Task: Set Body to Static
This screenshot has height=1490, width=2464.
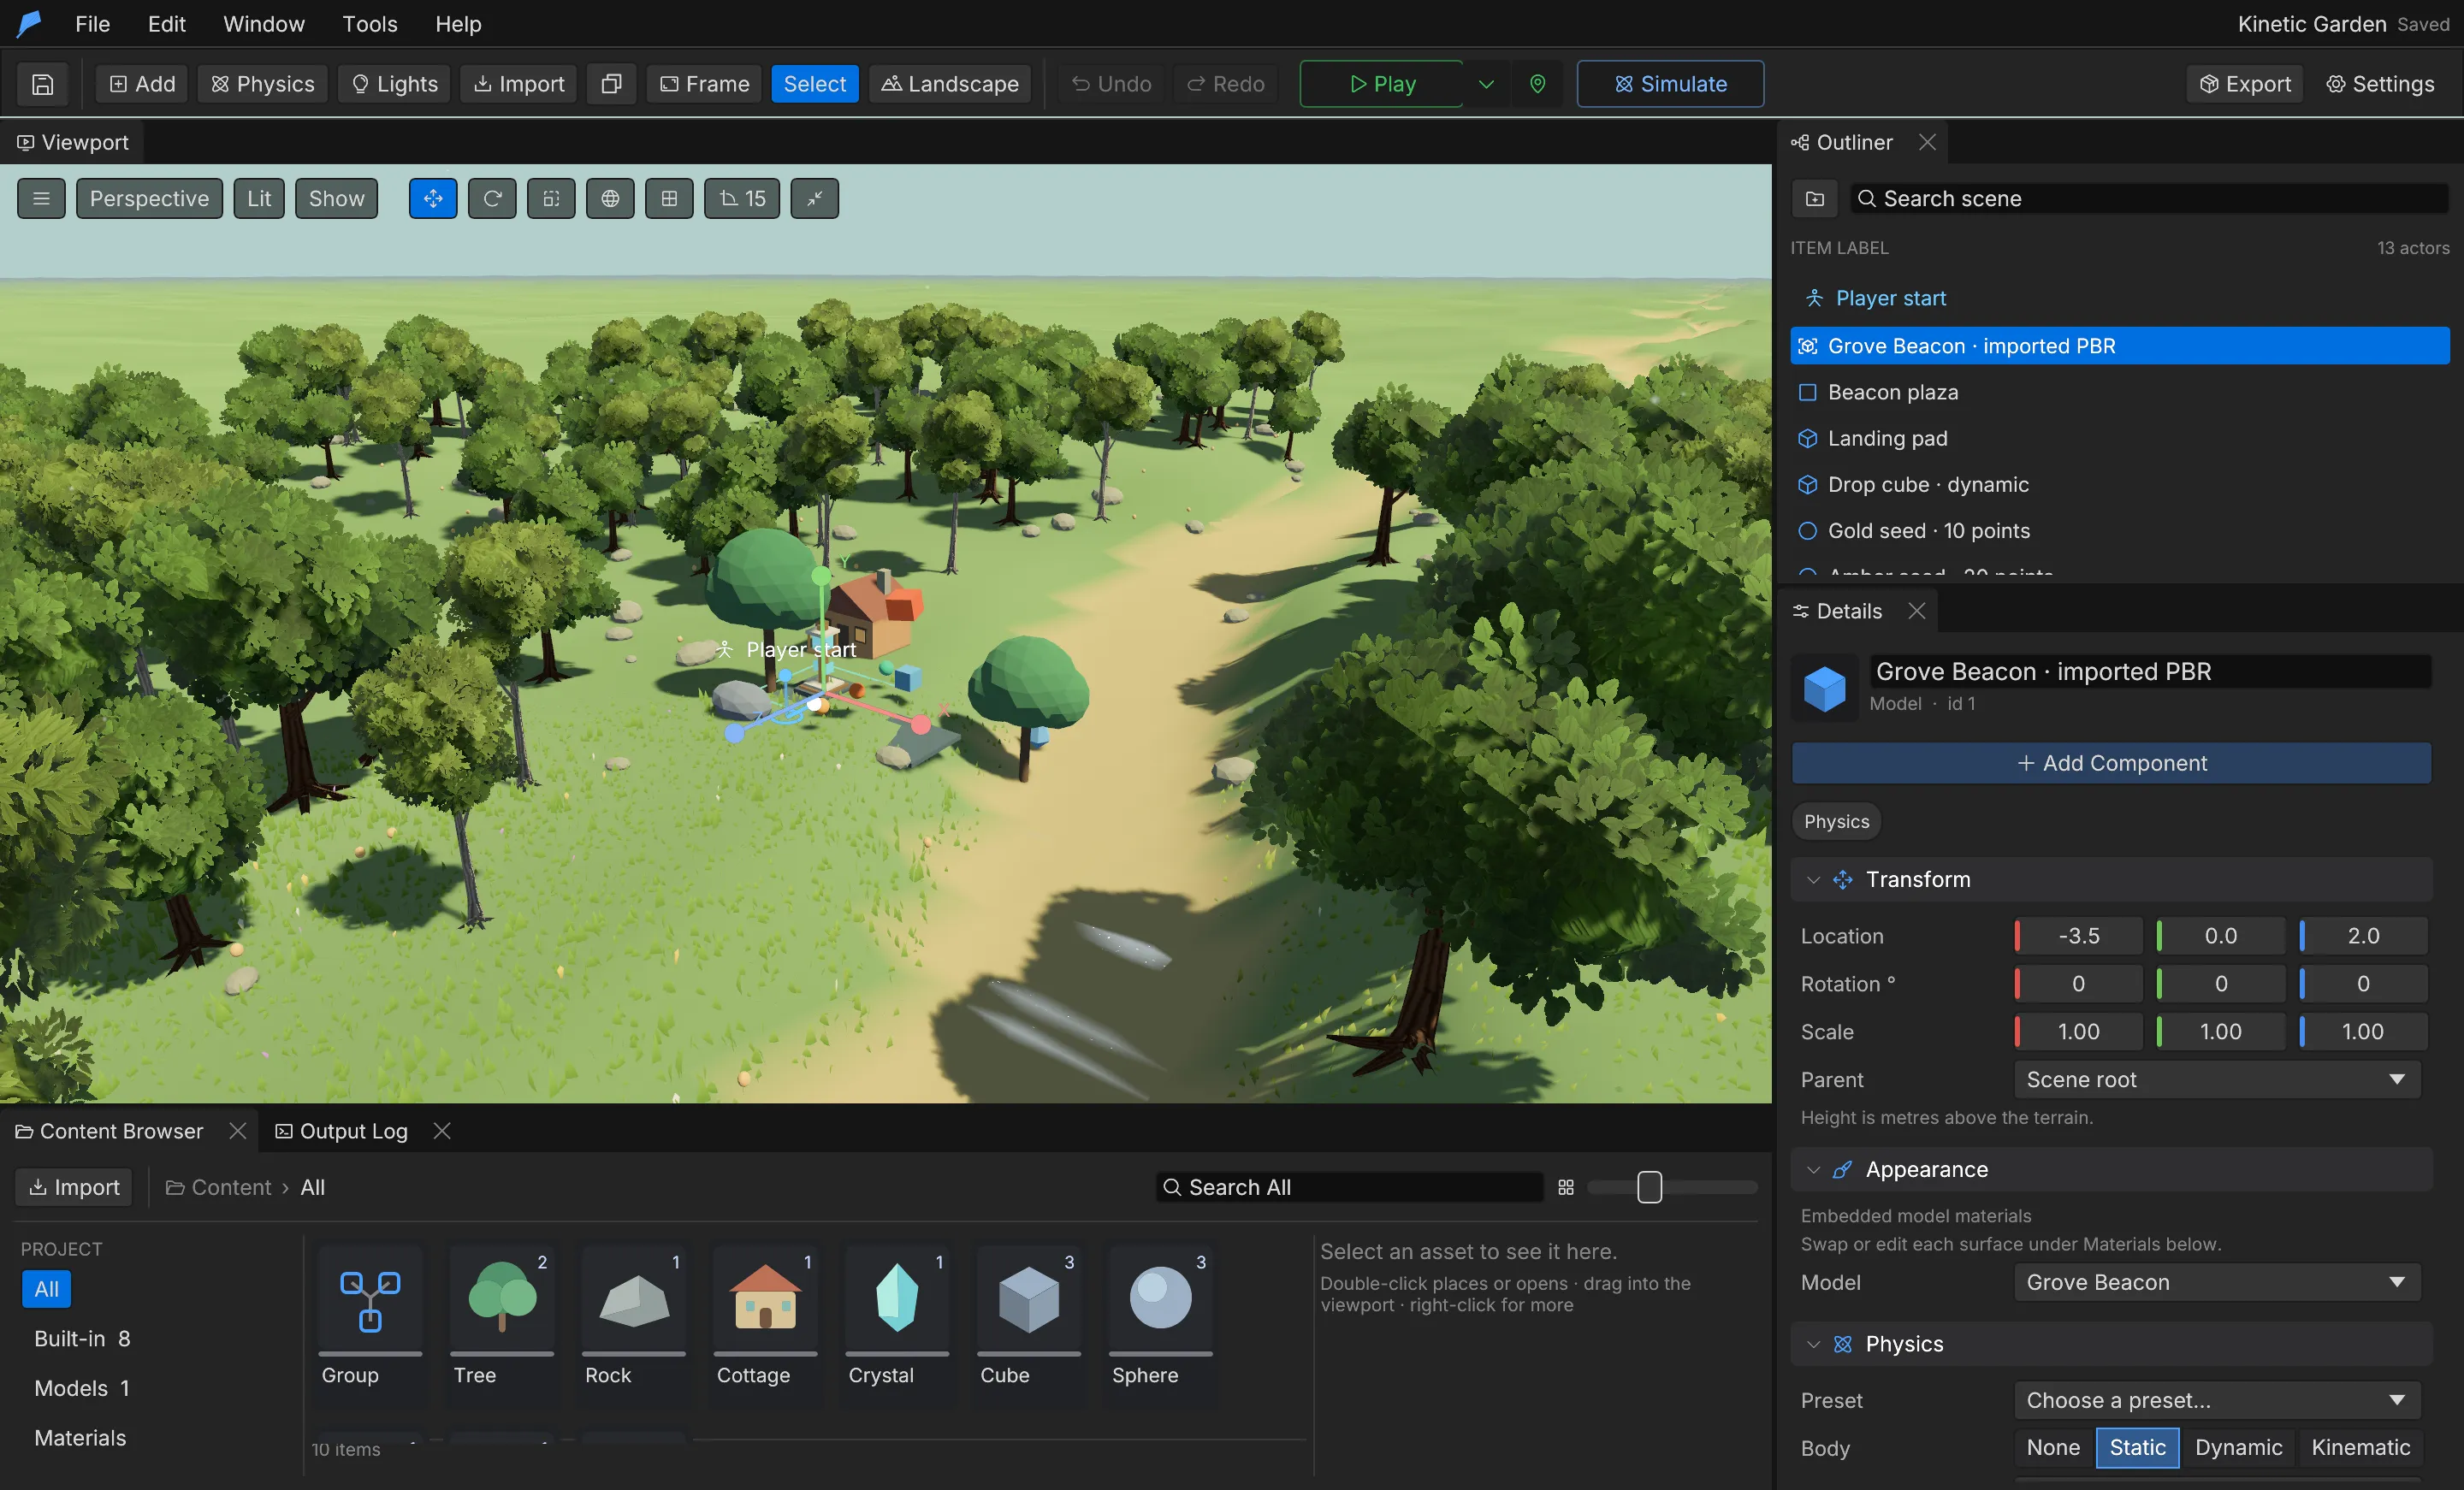Action: (x=2137, y=1447)
